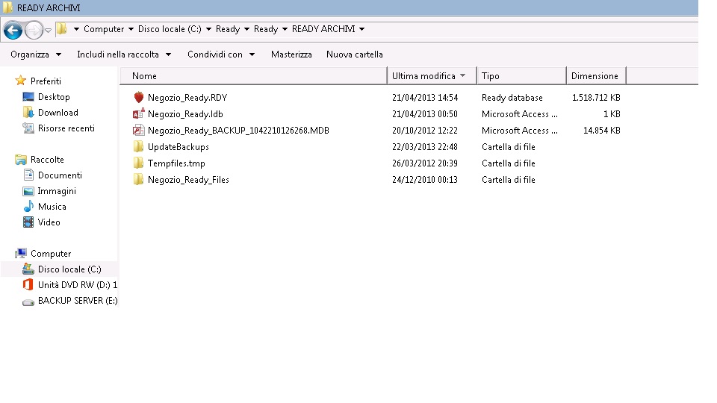This screenshot has width=717, height=403.
Task: Select Negozio_Ready.ldb Access lock file icon
Action: pyautogui.click(x=139, y=113)
